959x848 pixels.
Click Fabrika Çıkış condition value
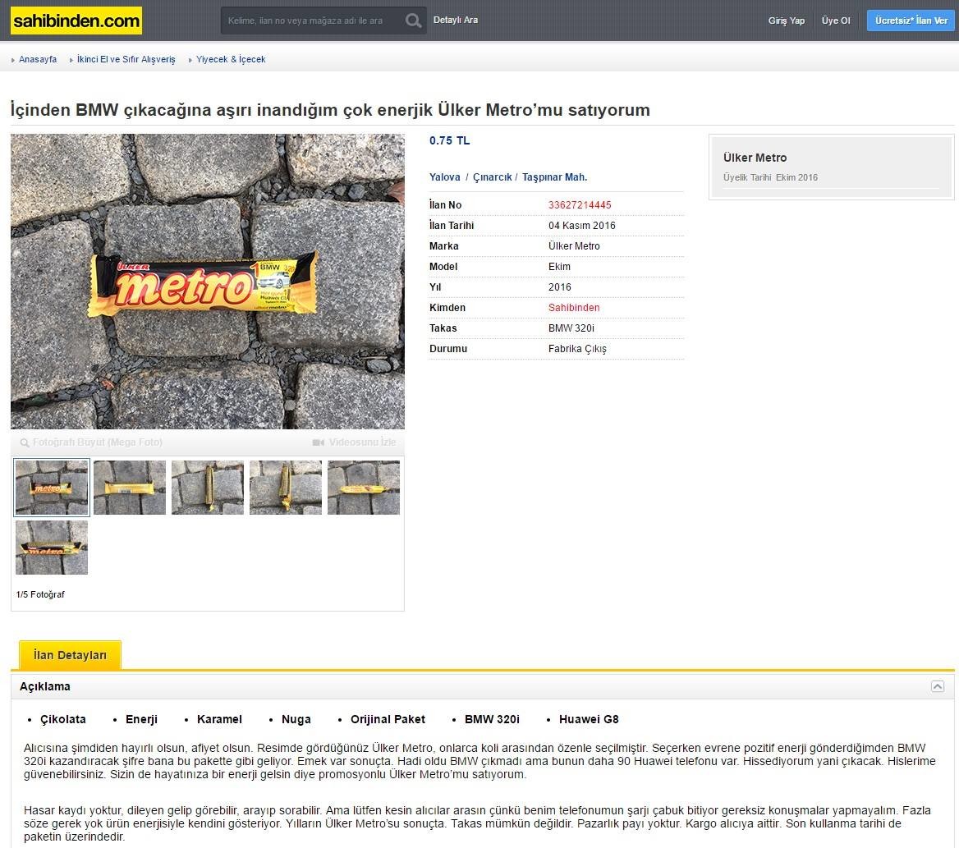(x=577, y=349)
